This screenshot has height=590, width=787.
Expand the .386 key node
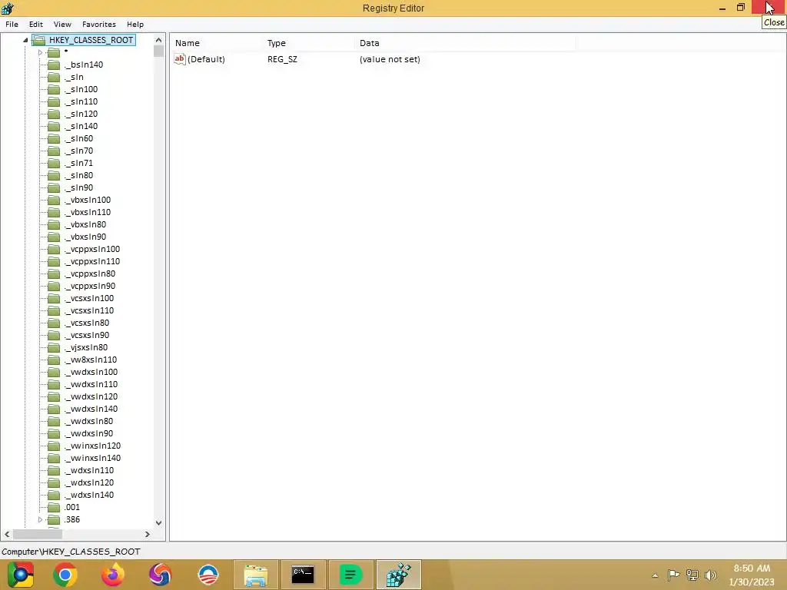pos(40,520)
